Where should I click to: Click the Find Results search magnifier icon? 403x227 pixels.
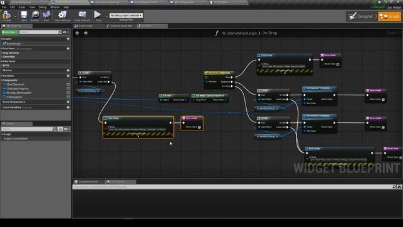(x=394, y=187)
